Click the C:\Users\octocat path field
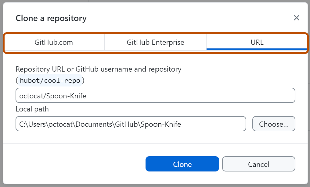 pos(131,124)
